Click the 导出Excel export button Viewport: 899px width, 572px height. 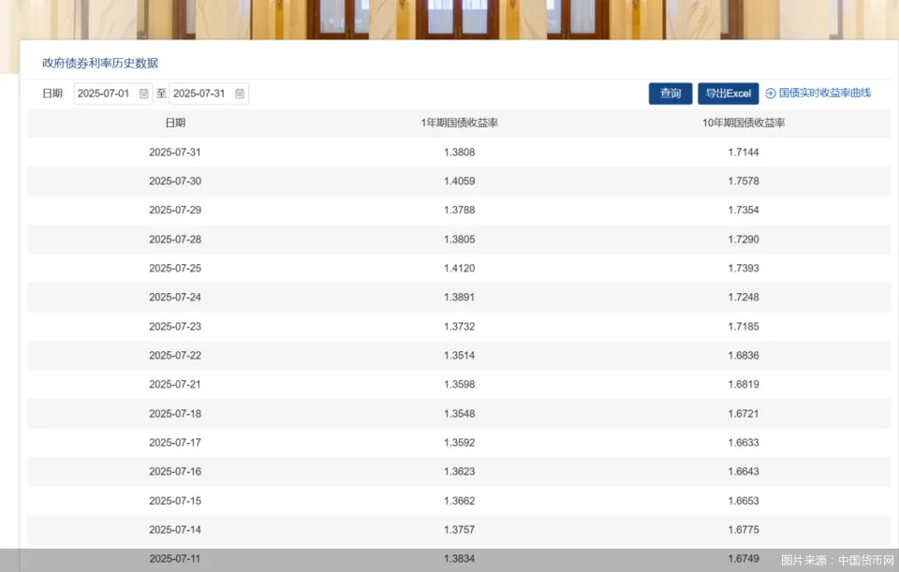coord(728,93)
